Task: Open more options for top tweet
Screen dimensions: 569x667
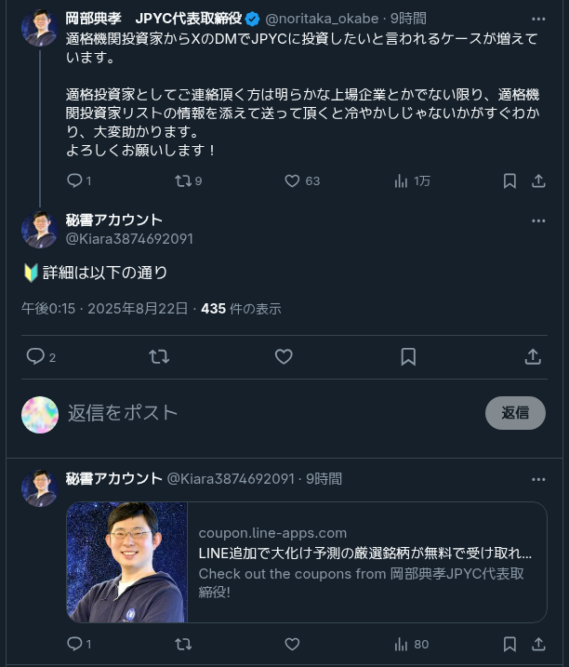Action: click(x=538, y=19)
